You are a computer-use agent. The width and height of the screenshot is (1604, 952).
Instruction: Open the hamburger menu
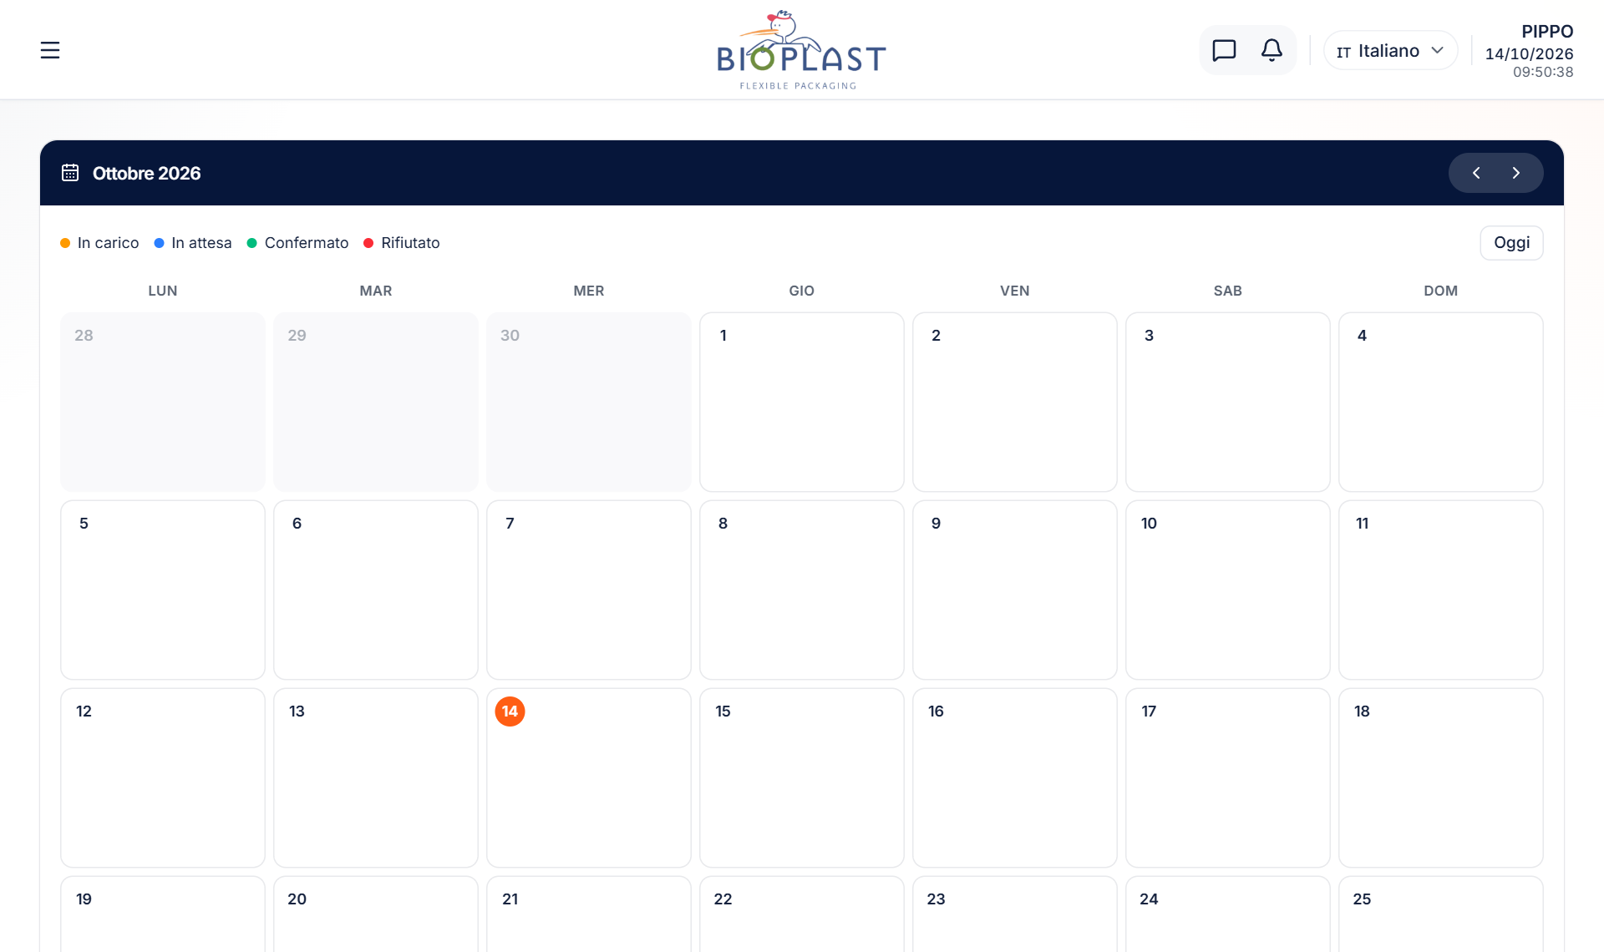[50, 50]
